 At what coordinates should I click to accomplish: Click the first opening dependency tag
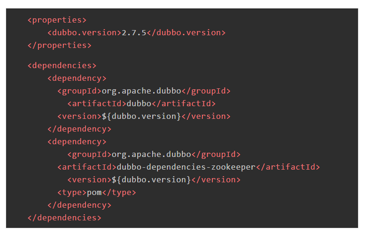(x=77, y=78)
